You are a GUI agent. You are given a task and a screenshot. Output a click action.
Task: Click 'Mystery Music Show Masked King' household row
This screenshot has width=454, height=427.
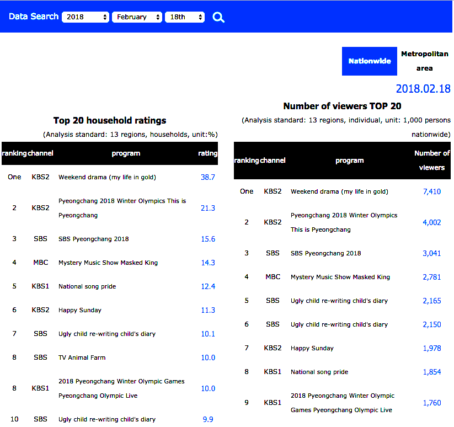(x=108, y=263)
